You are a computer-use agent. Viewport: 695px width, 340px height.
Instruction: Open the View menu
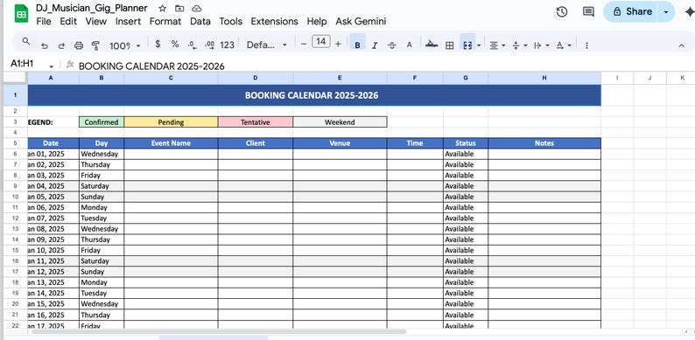95,21
